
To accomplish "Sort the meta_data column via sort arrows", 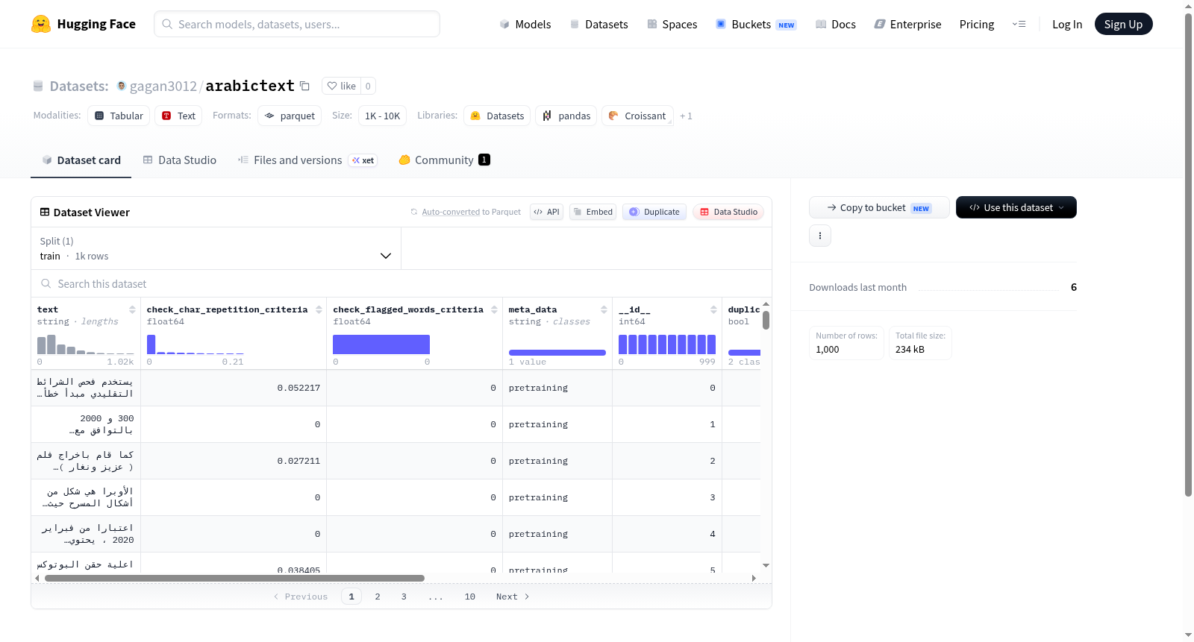I will (x=604, y=309).
